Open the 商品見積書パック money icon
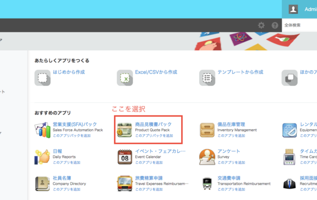 (125, 130)
